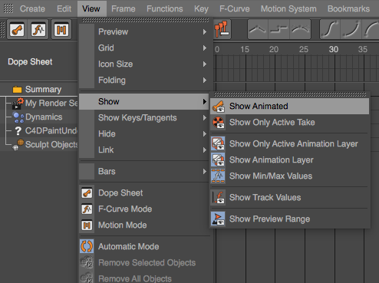379x283 pixels.
Task: Click the orange key sliders toolbar icon
Action: [222, 29]
